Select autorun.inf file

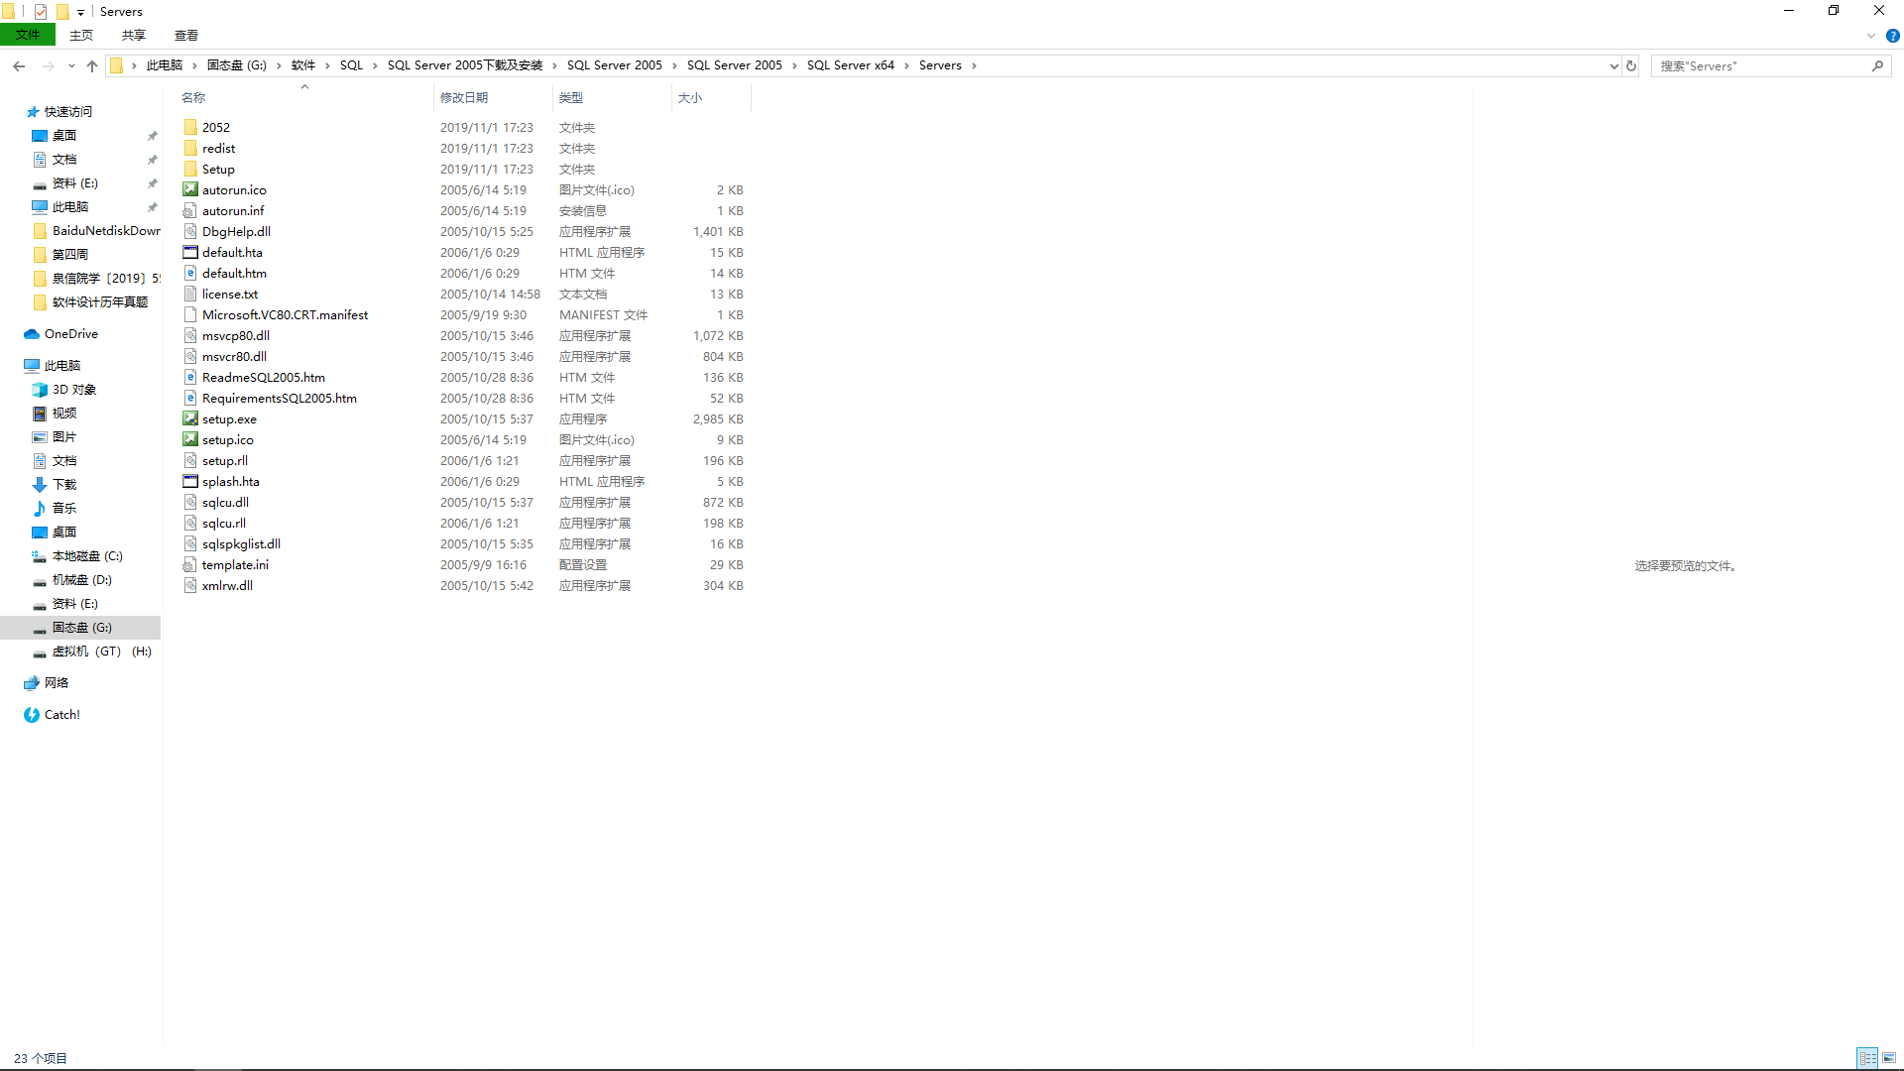pos(233,210)
